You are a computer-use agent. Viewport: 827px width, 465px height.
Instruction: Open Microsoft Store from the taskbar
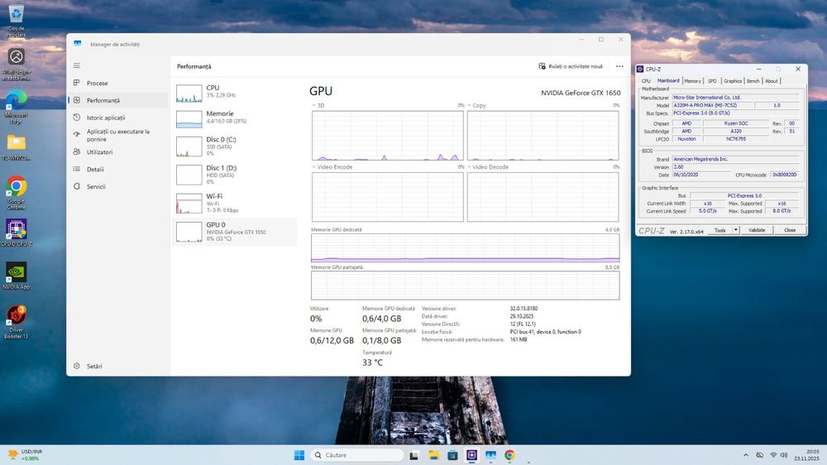pos(452,455)
